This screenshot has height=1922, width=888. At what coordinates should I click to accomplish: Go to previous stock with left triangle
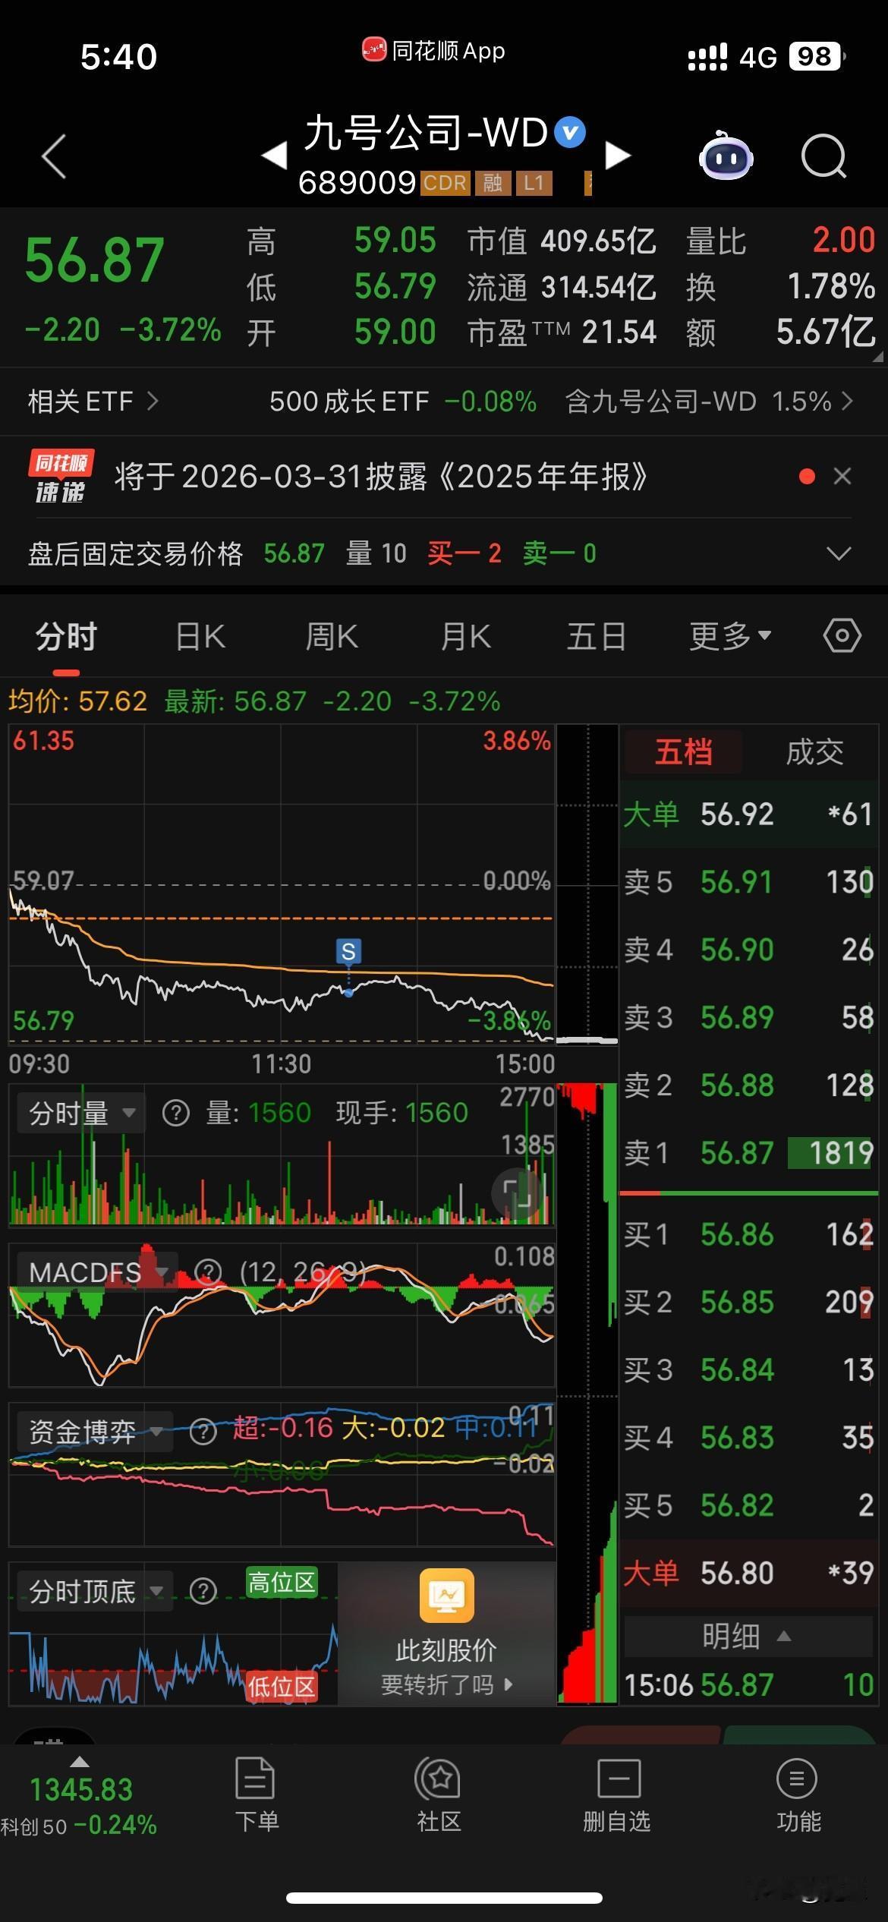click(274, 155)
